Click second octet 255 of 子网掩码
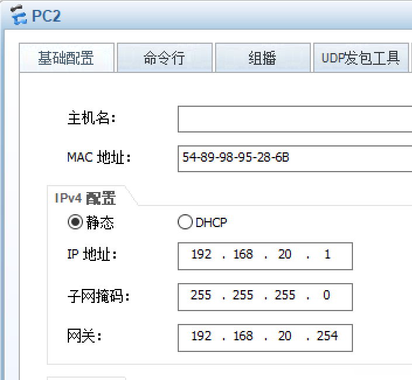The image size is (412, 380). (x=243, y=295)
